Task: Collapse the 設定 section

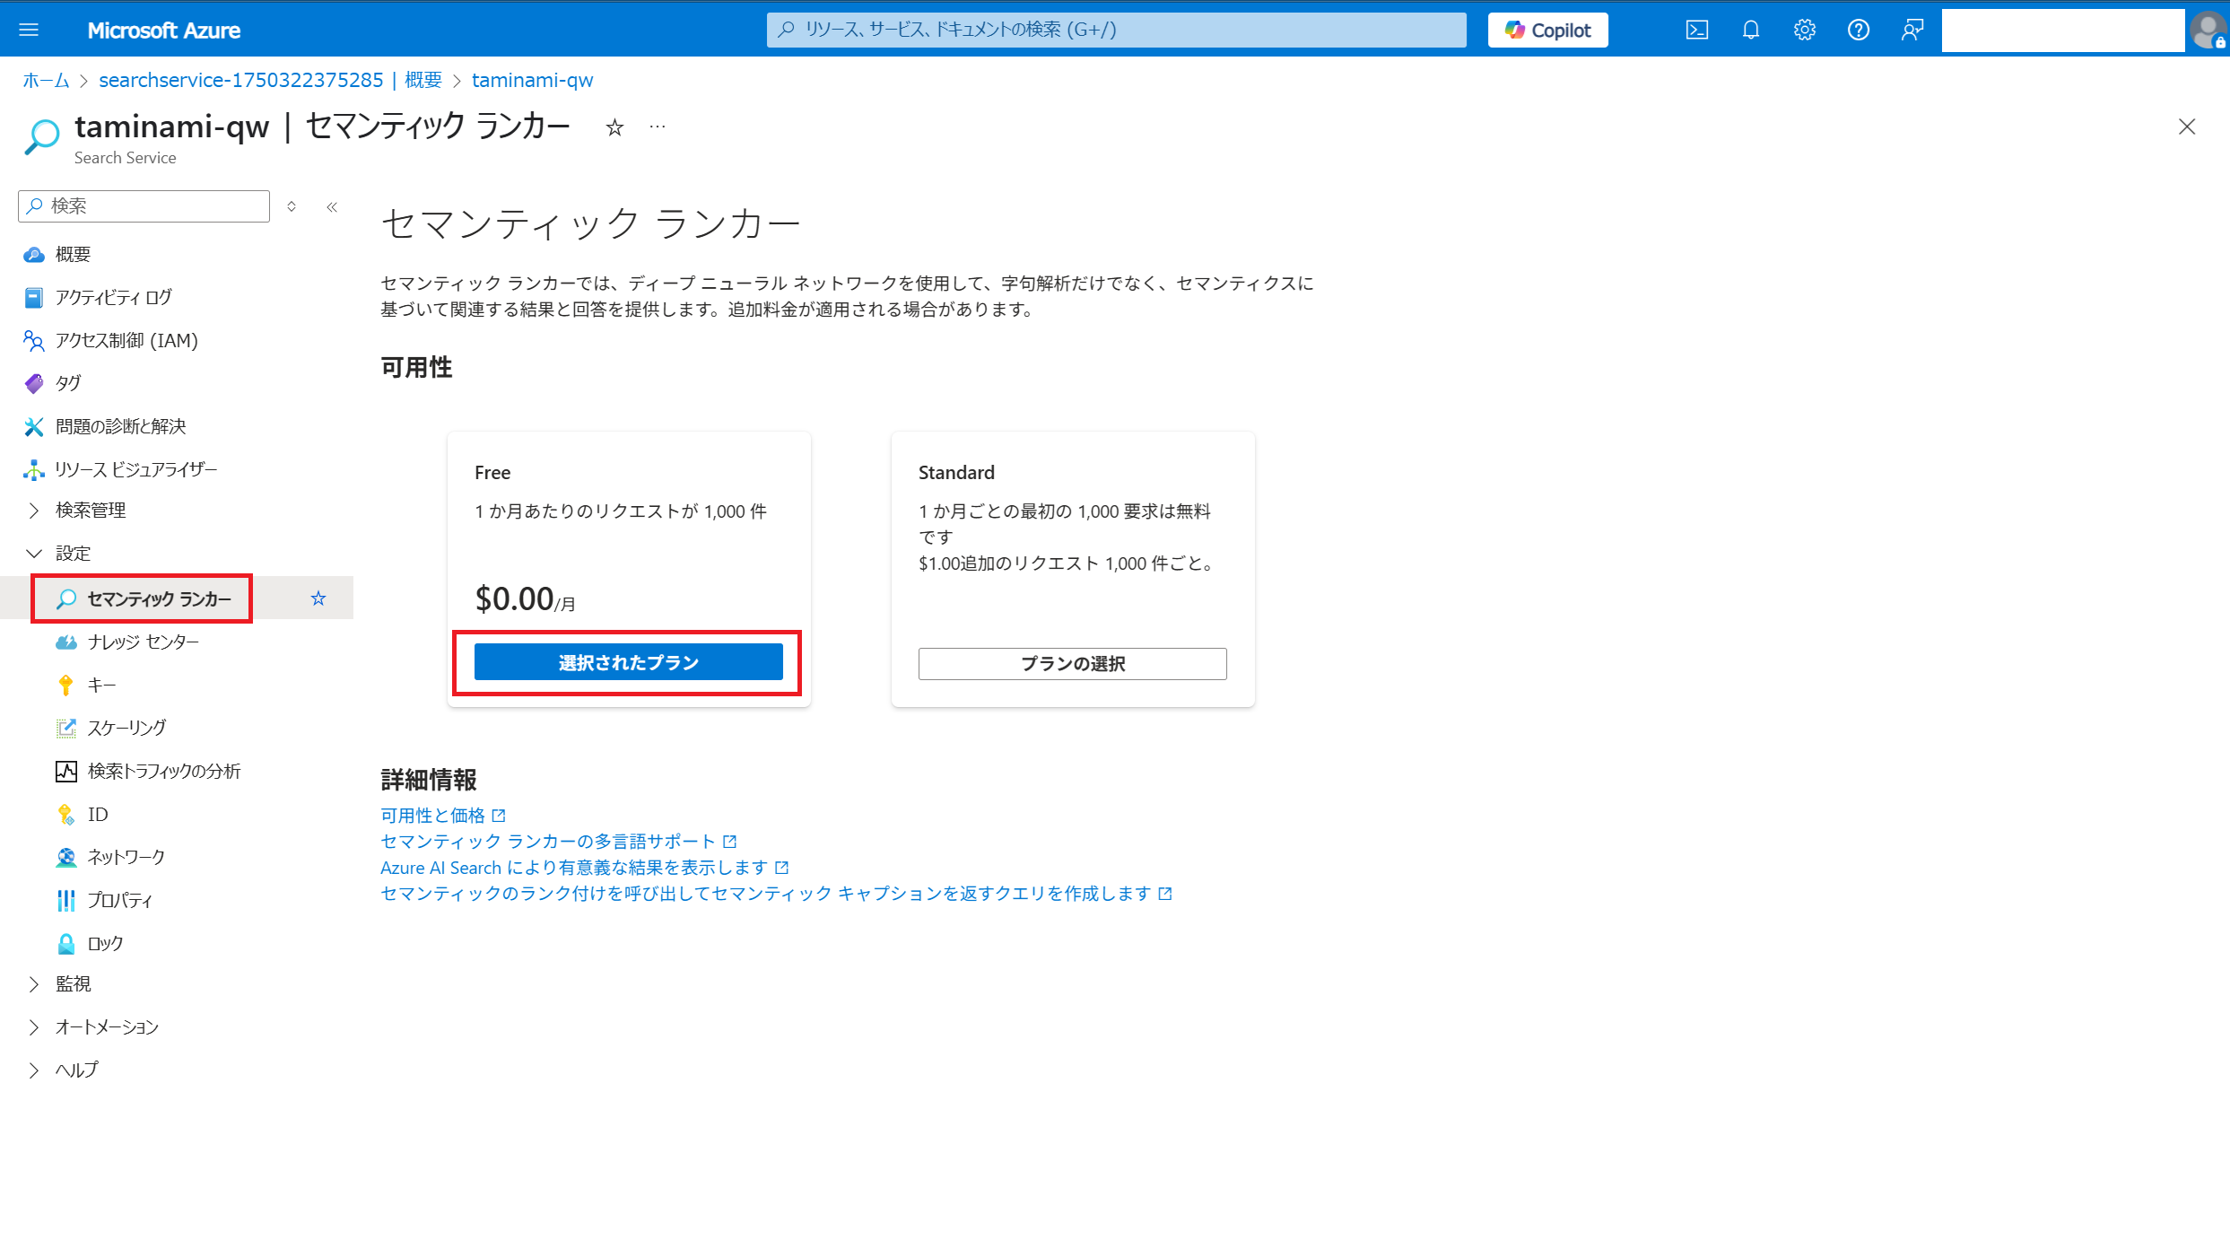Action: (x=34, y=554)
